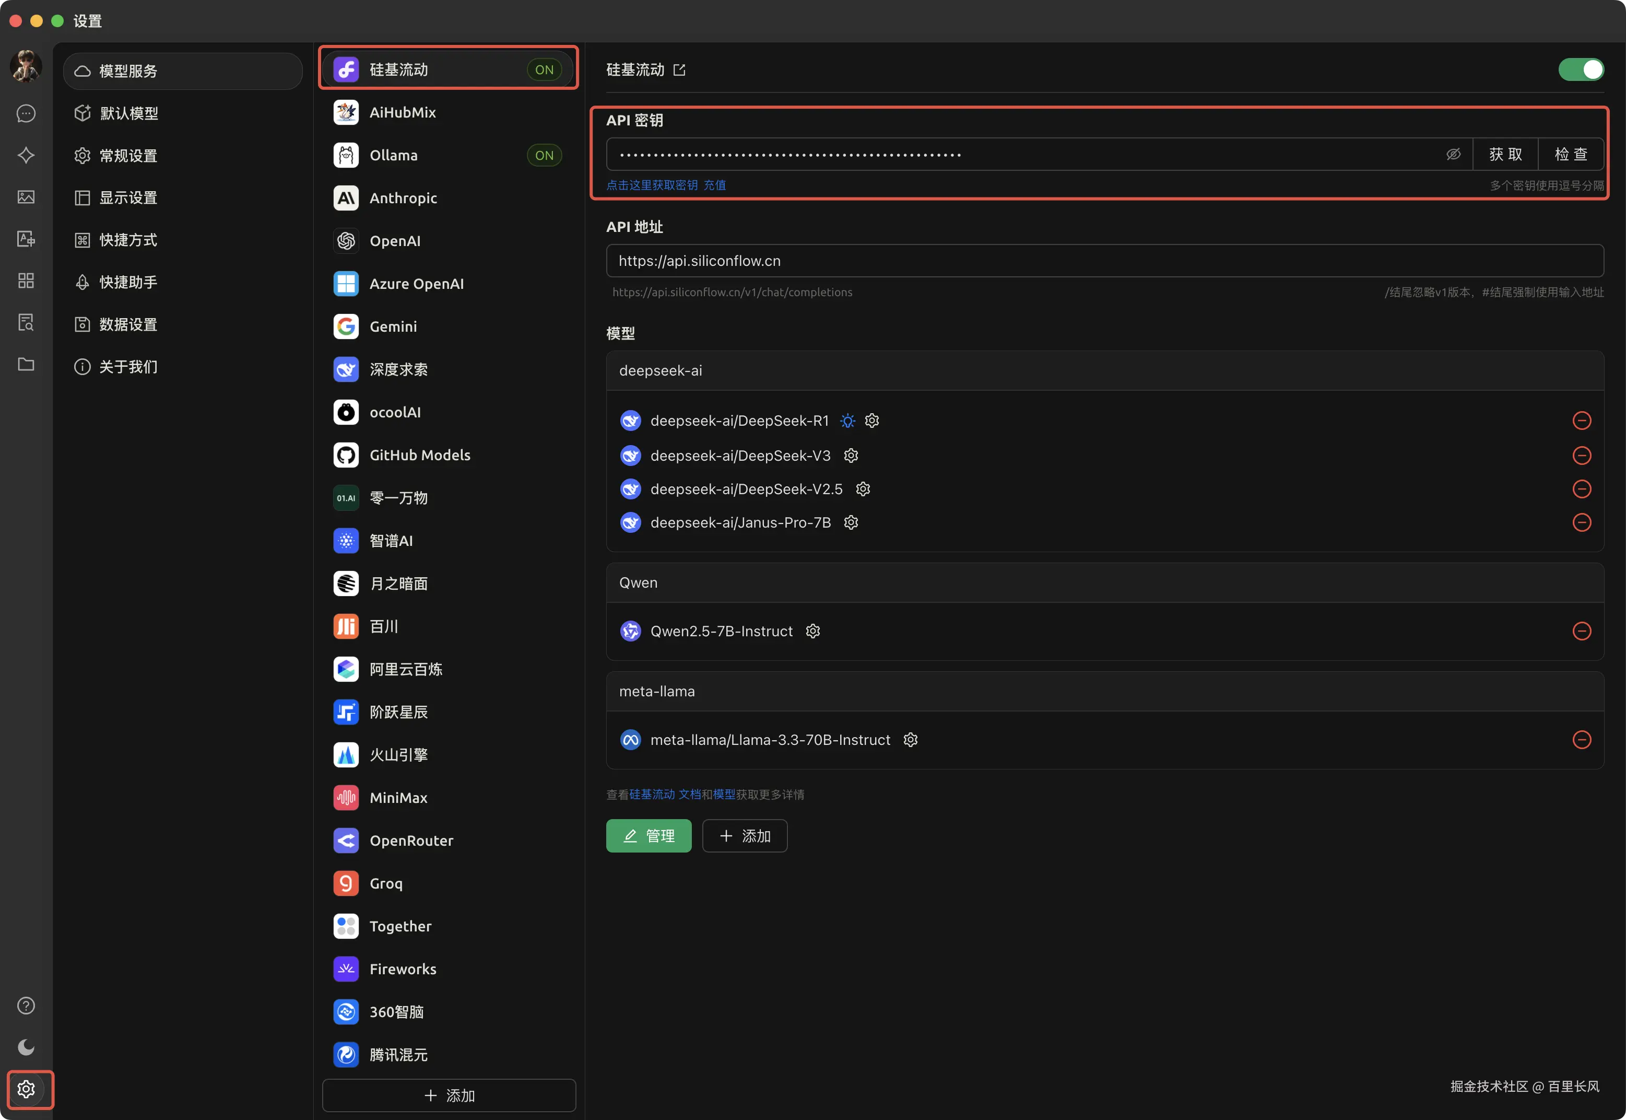Open external link icon next to 硅基流动
Image resolution: width=1626 pixels, height=1120 pixels.
pos(679,70)
